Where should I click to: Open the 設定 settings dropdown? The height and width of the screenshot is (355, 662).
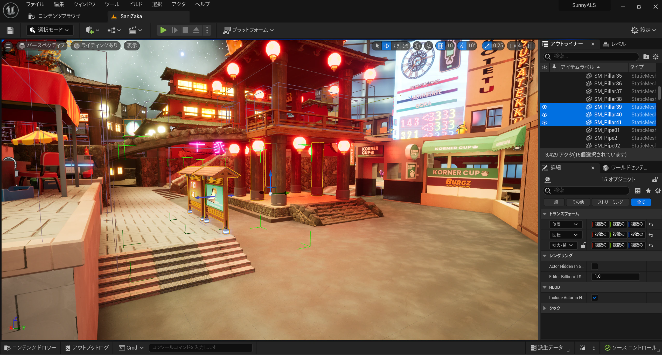(x=644, y=30)
